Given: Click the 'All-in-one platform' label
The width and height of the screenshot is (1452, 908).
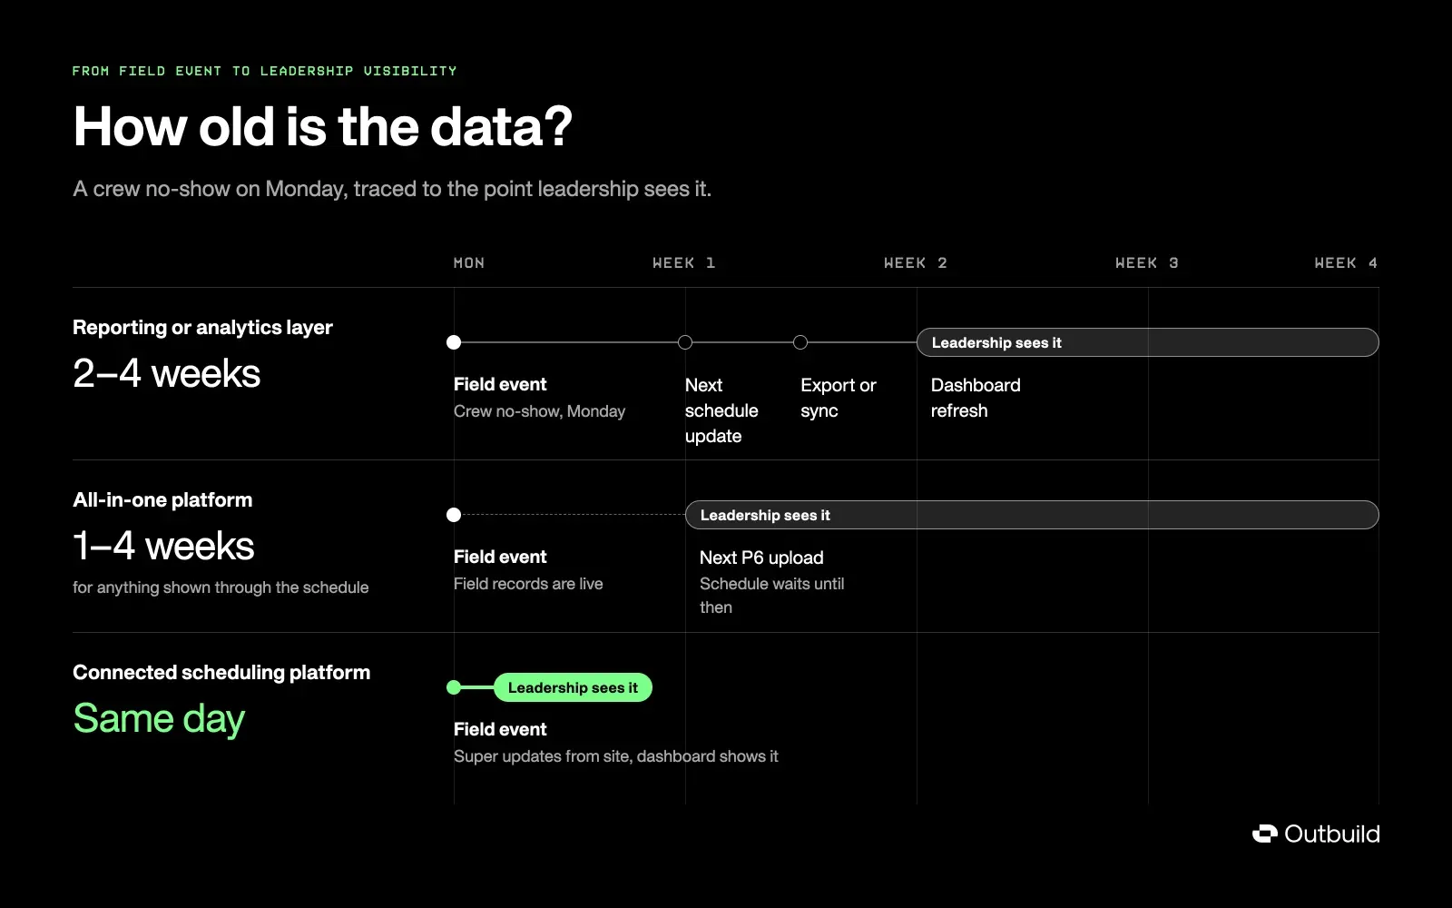Looking at the screenshot, I should [x=162, y=500].
